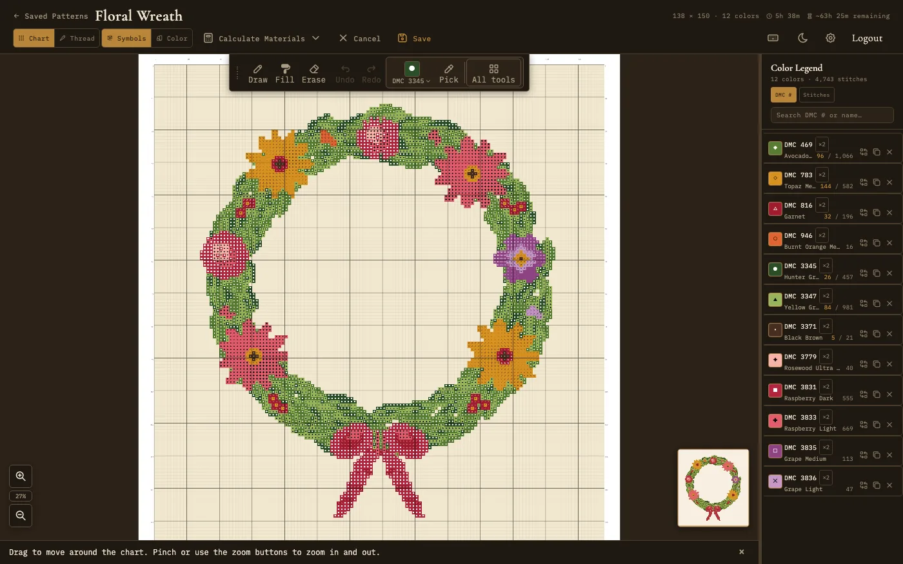Focus the Search DMC # or name field
The width and height of the screenshot is (903, 564).
(832, 115)
